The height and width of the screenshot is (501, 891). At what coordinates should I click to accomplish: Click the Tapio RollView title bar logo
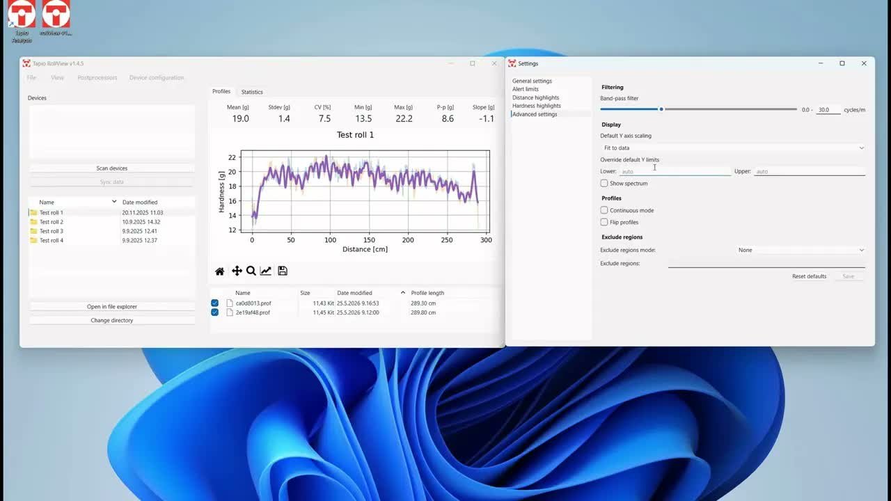click(26, 63)
